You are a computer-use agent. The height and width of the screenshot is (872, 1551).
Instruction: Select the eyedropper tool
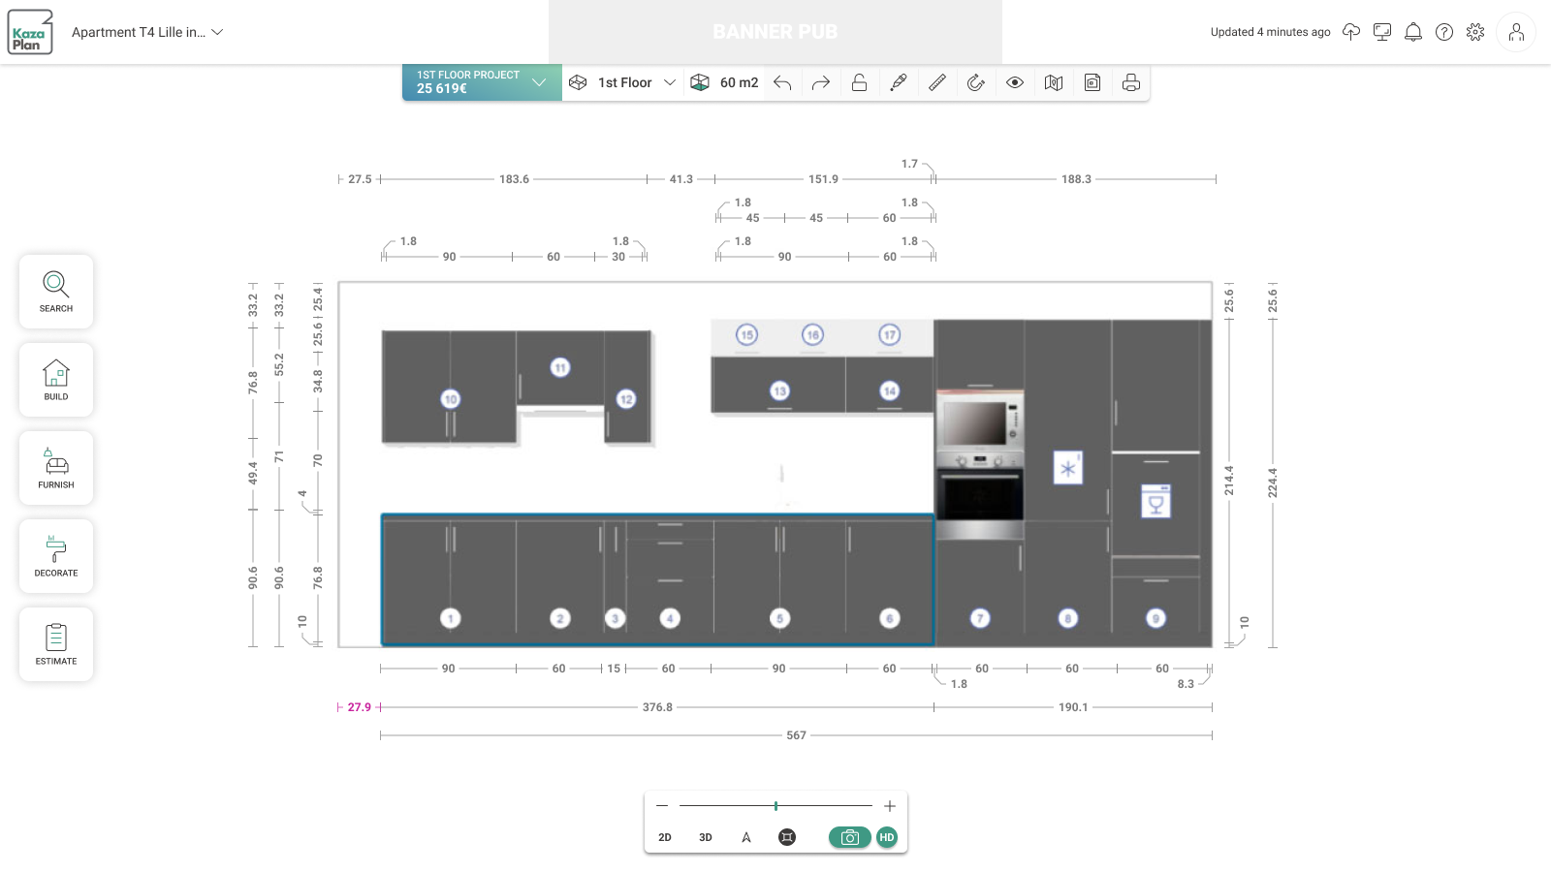[x=899, y=83]
